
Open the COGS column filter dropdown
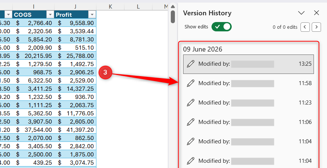click(50, 15)
